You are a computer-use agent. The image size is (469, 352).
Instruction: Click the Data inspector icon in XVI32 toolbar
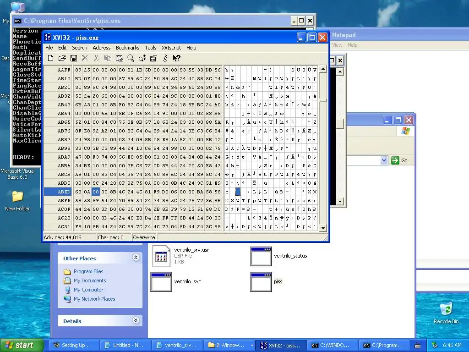[x=153, y=58]
